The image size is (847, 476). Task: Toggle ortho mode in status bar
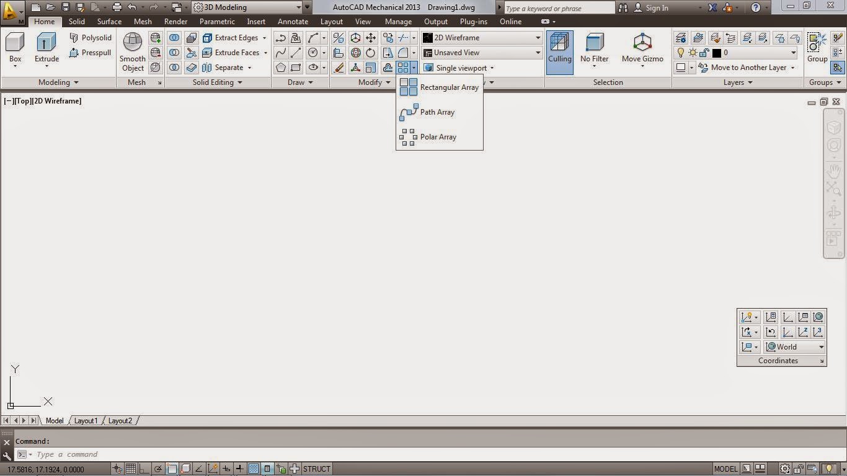pos(144,469)
